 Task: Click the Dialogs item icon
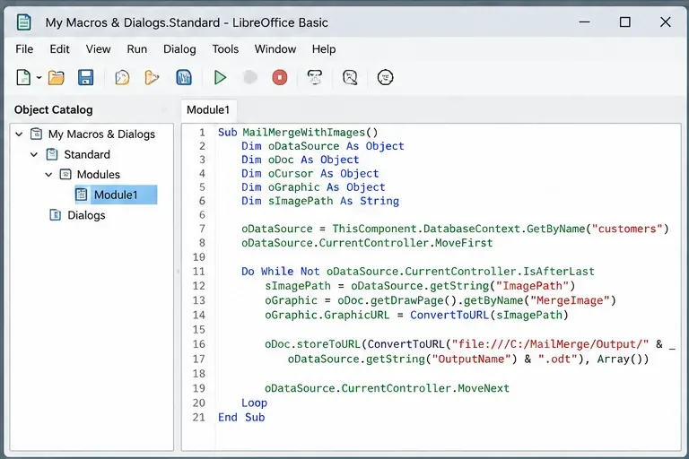tap(56, 215)
